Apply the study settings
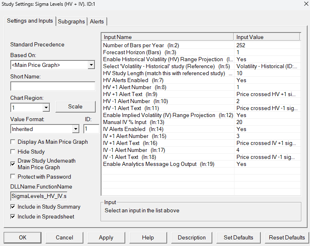Viewport: 310px width, 246px height. pyautogui.click(x=106, y=237)
